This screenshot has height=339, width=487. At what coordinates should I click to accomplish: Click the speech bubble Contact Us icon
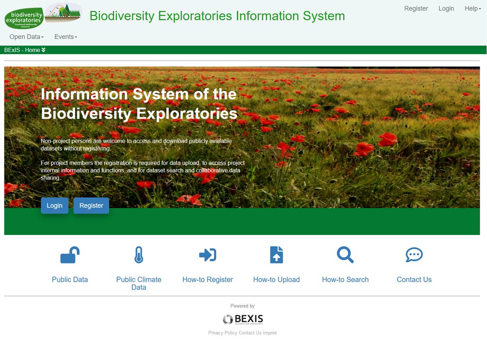(414, 255)
